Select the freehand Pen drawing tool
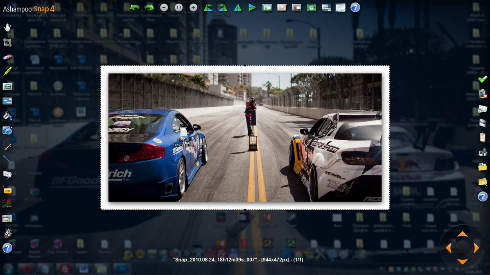 click(7, 145)
